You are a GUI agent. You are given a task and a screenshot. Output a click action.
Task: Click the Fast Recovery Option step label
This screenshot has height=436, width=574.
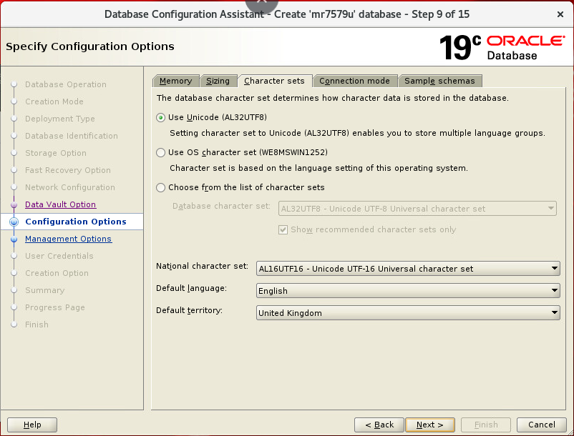click(68, 170)
